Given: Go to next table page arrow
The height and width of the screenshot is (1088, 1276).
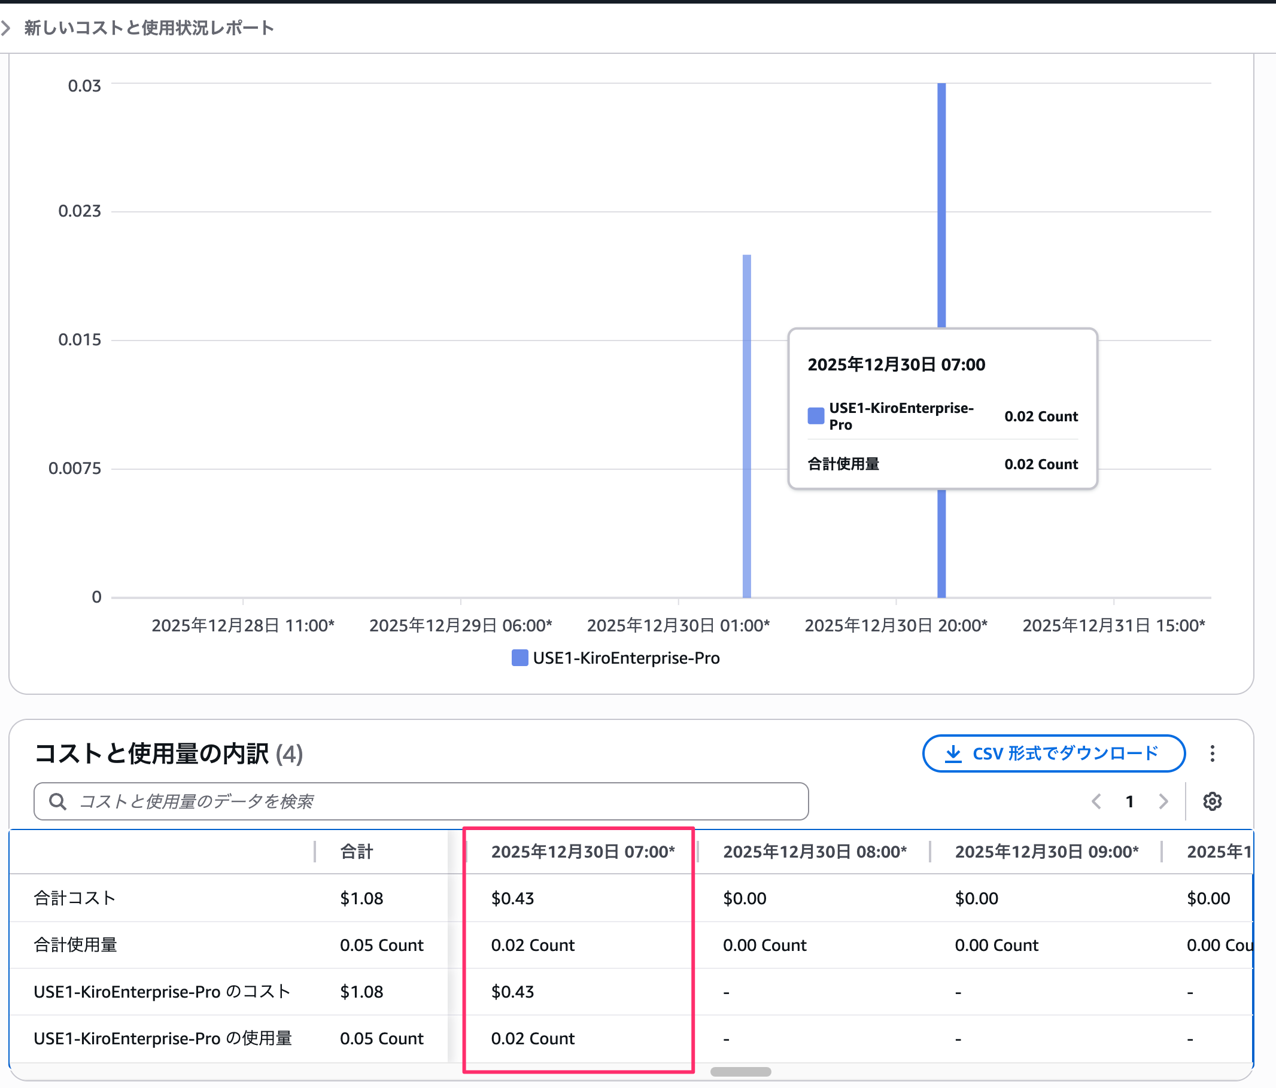Looking at the screenshot, I should (1163, 801).
